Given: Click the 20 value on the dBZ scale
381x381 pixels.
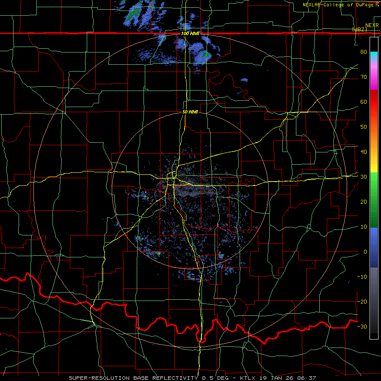Looking at the screenshot, I should [x=364, y=202].
